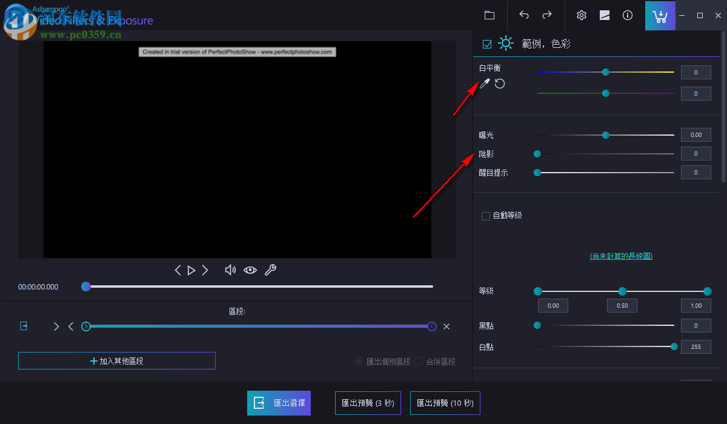Toggle the eye preview comparison icon
Viewport: 727px width, 424px height.
250,270
